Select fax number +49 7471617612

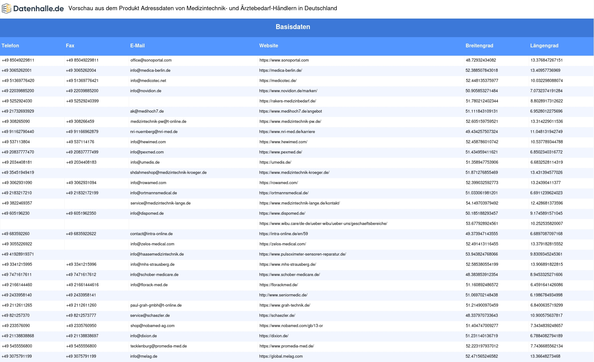[81, 275]
